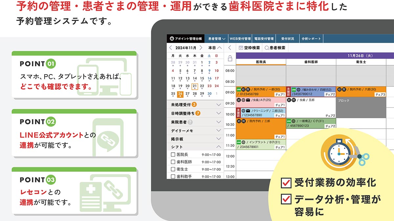The image size is (394, 221).
Task: Expand the 掲示板 section
Action: click(219, 139)
